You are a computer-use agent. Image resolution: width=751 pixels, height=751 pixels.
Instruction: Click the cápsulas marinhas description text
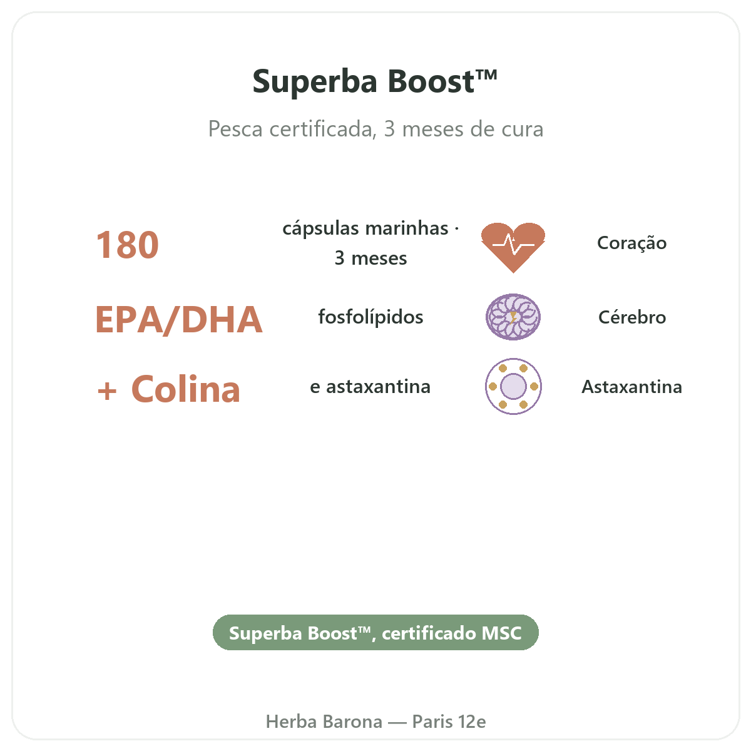370,228
